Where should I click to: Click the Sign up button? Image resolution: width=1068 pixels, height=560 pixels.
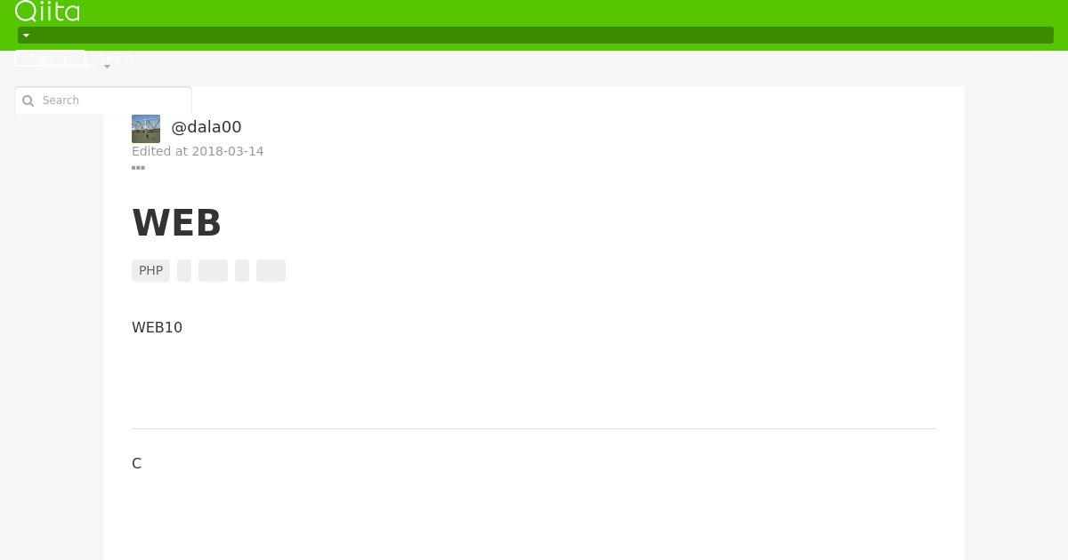click(50, 59)
